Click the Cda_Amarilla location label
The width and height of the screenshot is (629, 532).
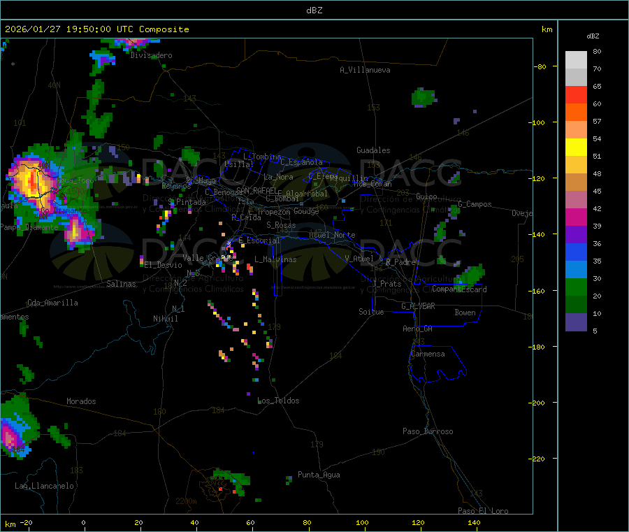pyautogui.click(x=52, y=303)
